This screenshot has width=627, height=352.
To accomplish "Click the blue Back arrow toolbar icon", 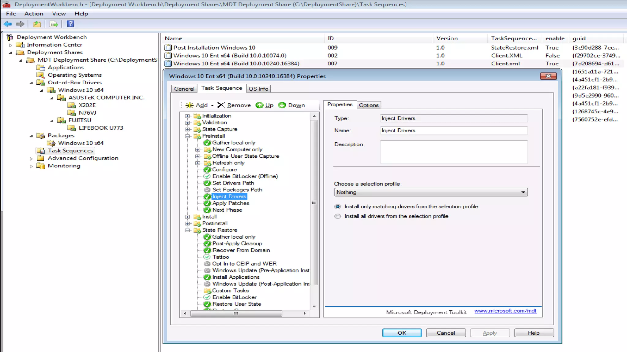I will [8, 24].
